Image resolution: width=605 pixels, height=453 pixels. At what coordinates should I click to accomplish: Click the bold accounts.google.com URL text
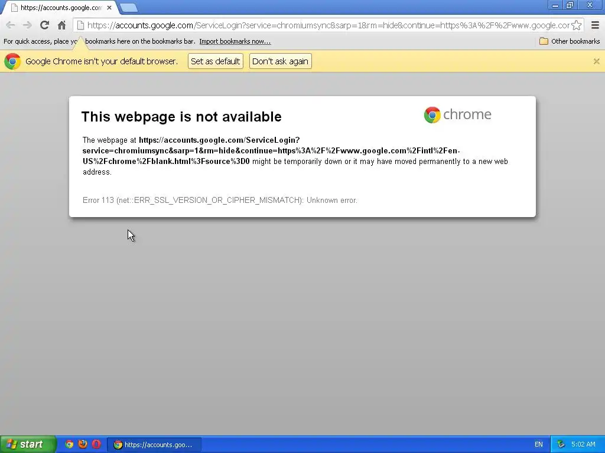tap(271, 150)
